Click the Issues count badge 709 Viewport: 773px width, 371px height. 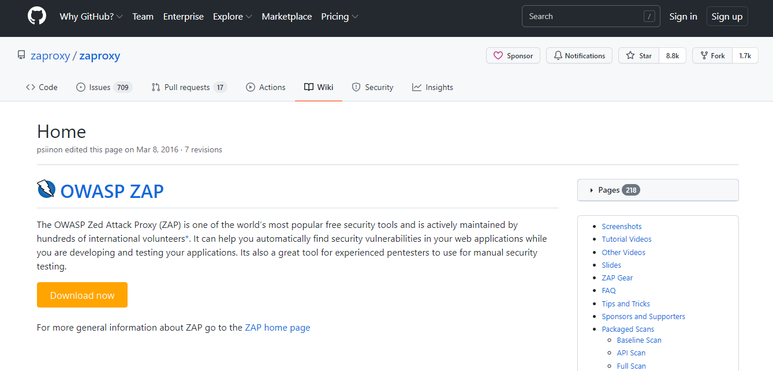(122, 87)
